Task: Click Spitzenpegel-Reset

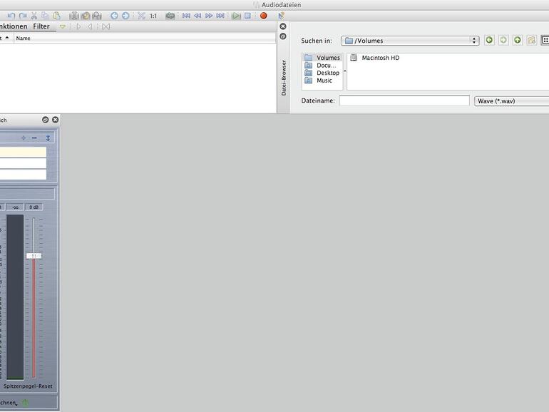Action: point(28,386)
